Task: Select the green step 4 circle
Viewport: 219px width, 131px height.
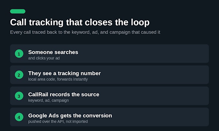Action: (x=19, y=117)
